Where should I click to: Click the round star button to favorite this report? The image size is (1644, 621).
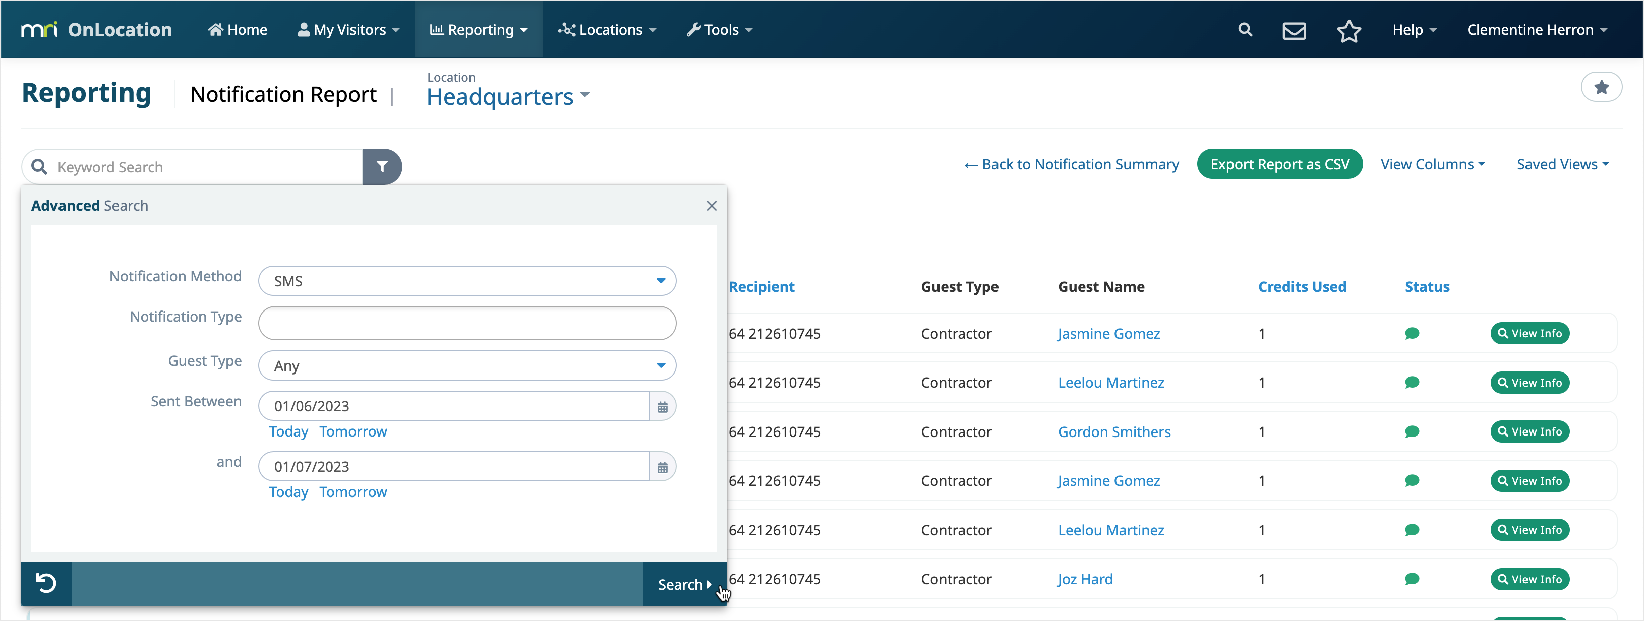click(1601, 87)
